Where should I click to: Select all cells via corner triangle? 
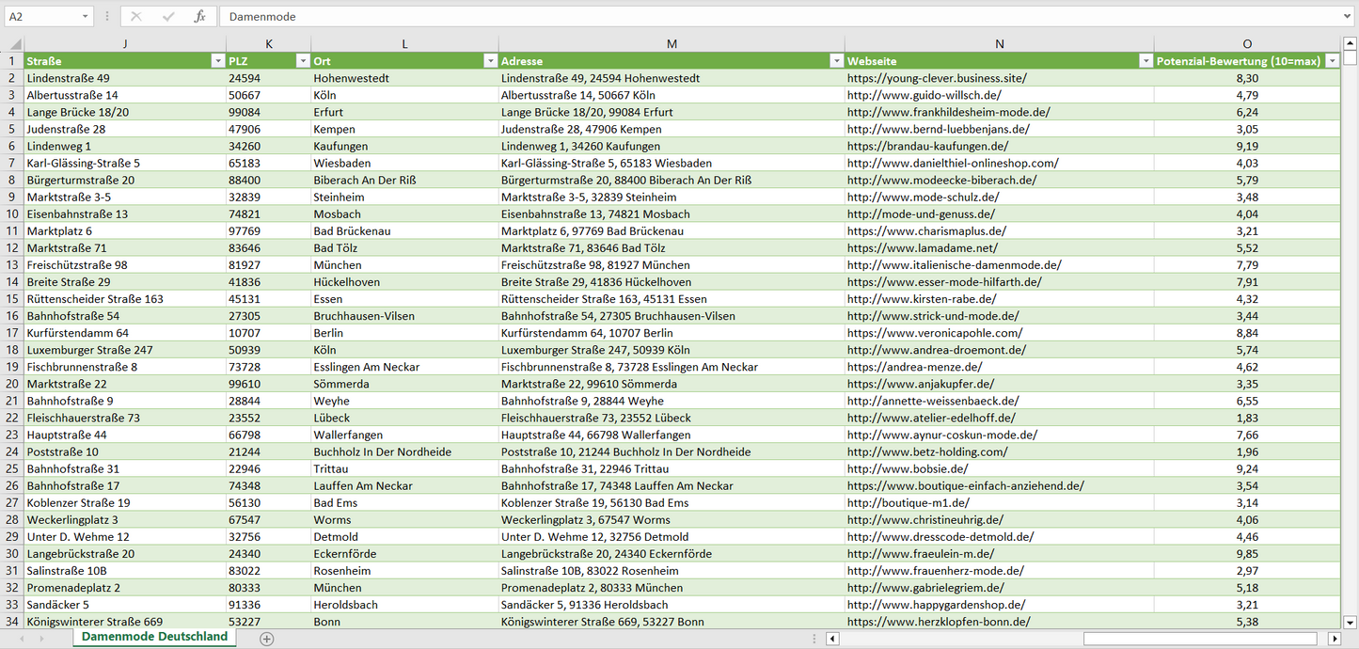13,43
